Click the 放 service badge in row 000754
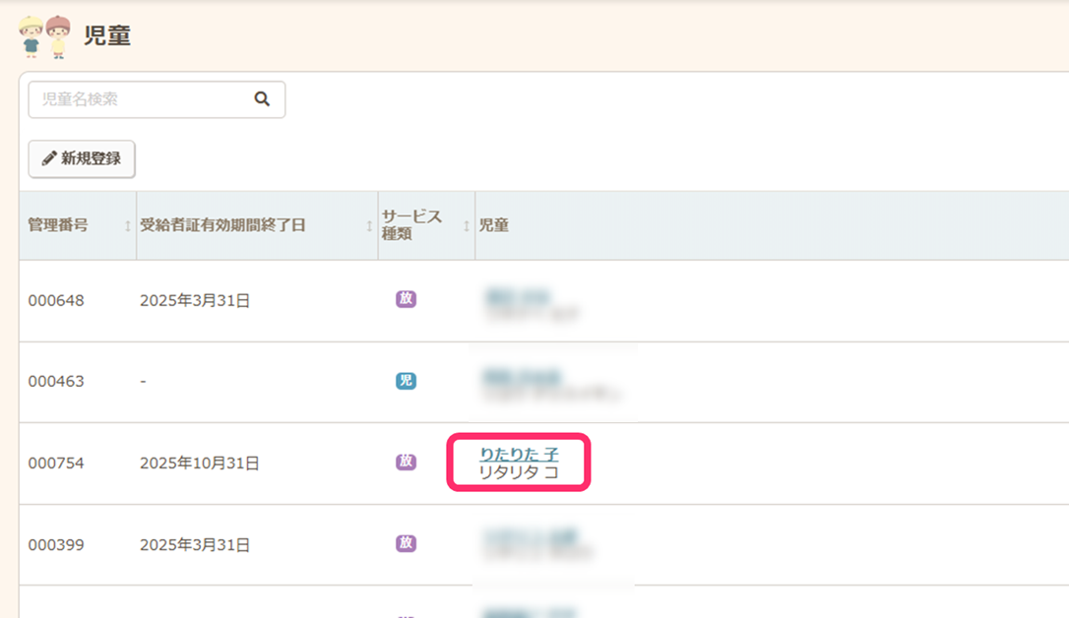Image resolution: width=1069 pixels, height=618 pixels. pos(406,462)
